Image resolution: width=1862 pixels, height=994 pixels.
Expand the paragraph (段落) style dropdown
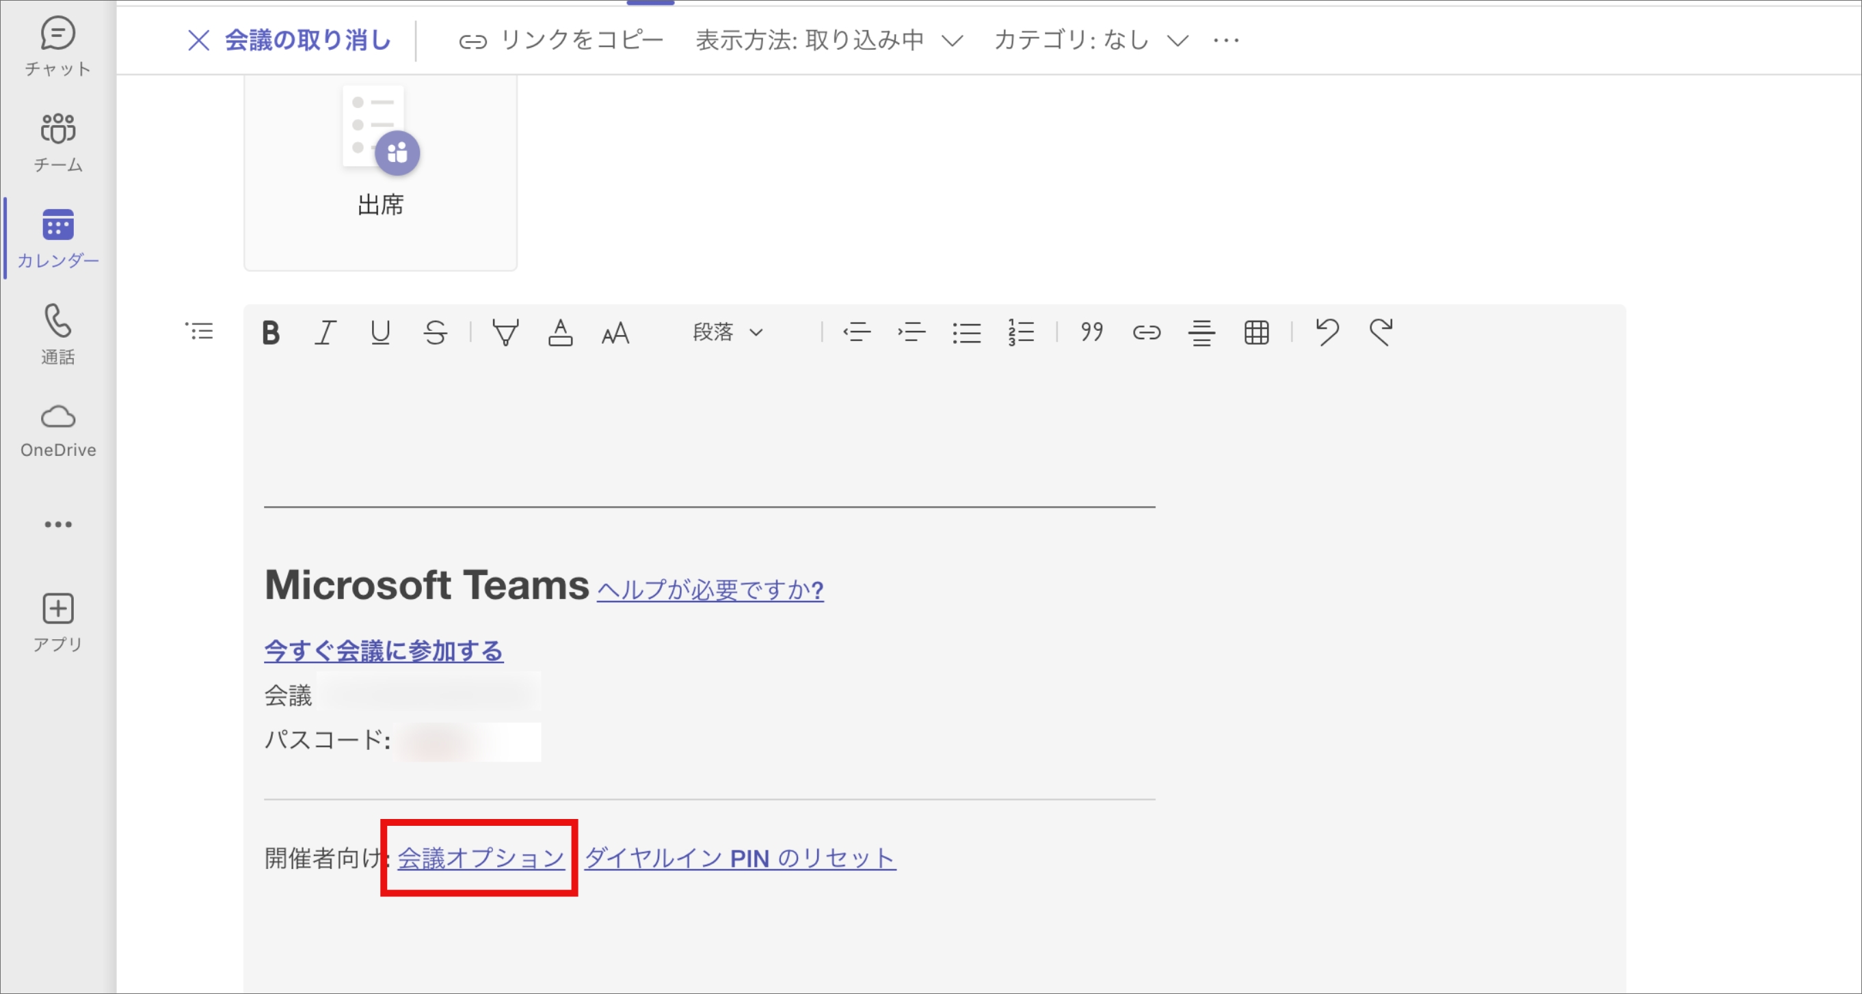[x=729, y=332]
